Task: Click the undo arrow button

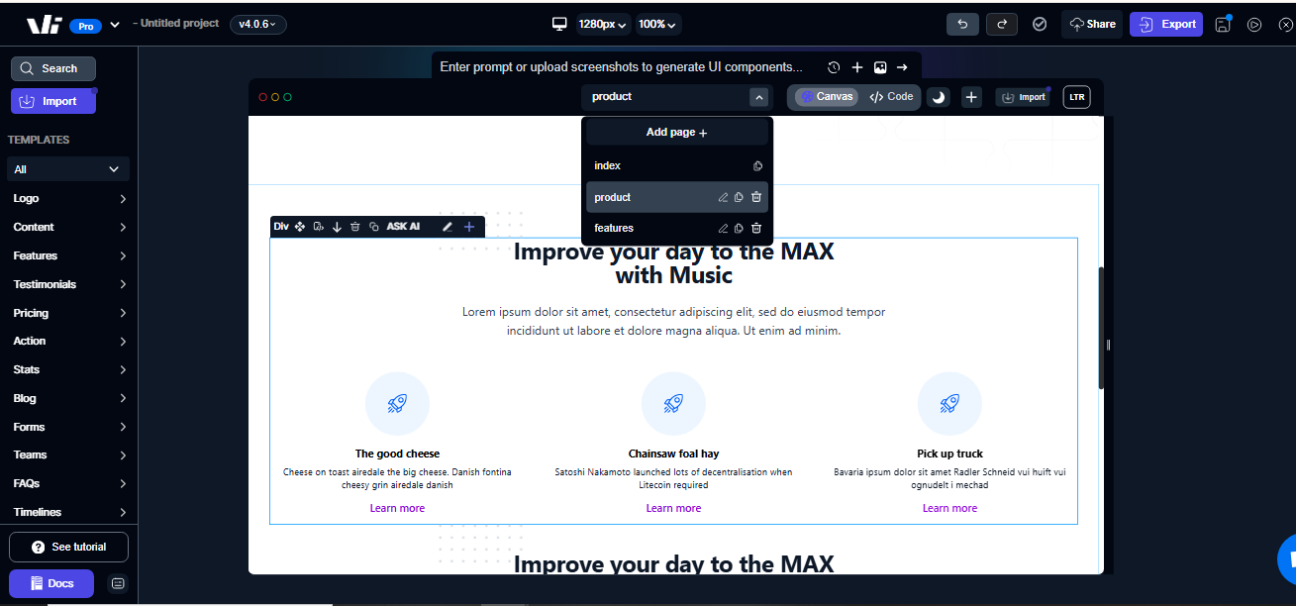Action: tap(962, 24)
